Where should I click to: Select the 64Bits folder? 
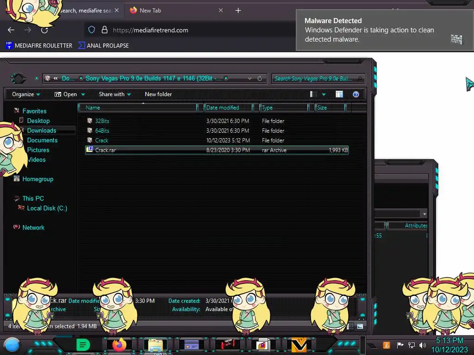(217, 131)
